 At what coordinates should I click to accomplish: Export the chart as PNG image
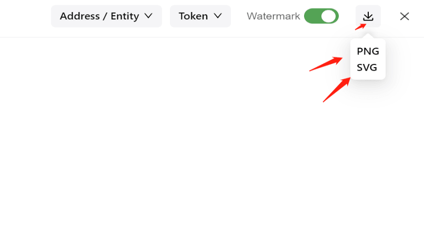(368, 51)
